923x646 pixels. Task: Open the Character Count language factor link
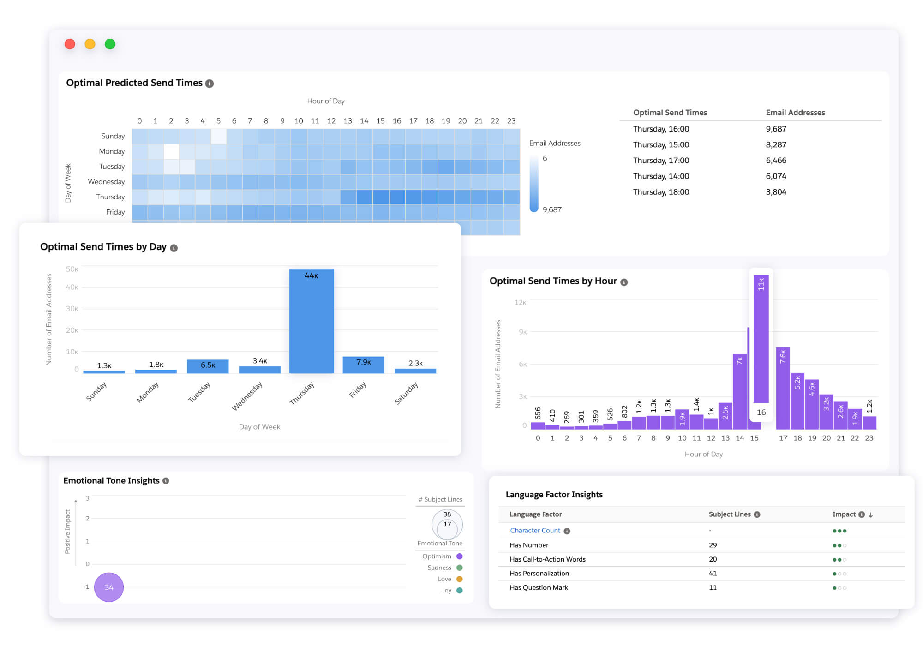[534, 531]
